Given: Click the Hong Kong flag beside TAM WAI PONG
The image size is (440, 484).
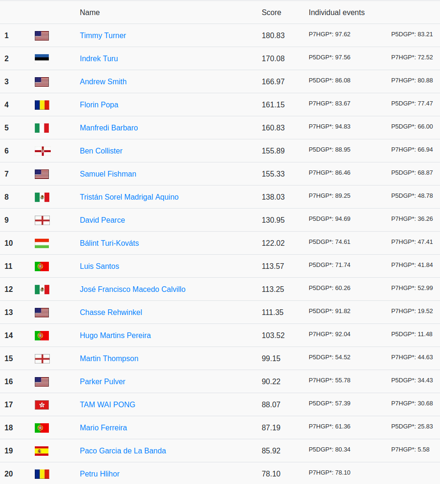Looking at the screenshot, I should [x=42, y=404].
